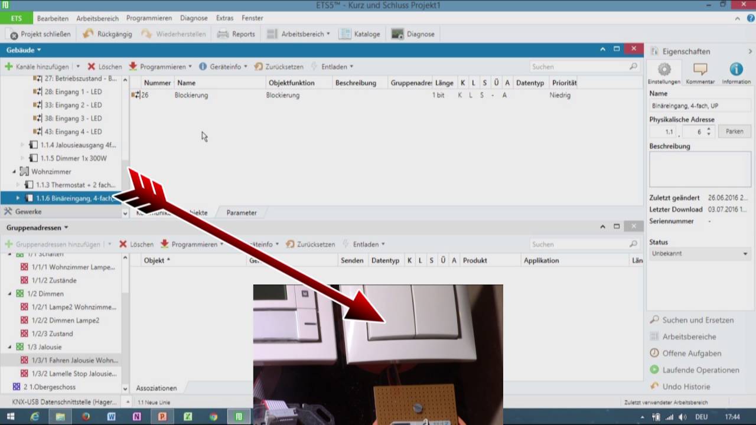Screen dimensions: 756x425
Task: Click the Suchen field in Gebäude panel
Action: point(584,67)
